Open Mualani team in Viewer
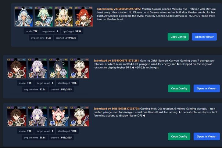The image size is (222, 148). [x=204, y=37]
